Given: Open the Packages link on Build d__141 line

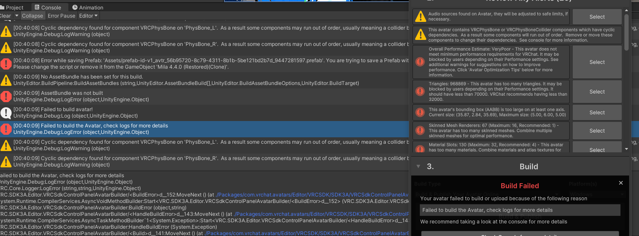Looking at the screenshot, I should pyautogui.click(x=307, y=233).
